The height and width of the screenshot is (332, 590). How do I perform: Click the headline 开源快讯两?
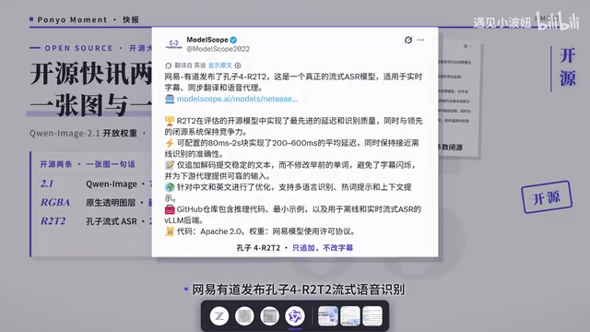(91, 74)
